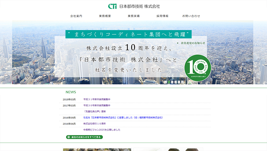This screenshot has height=151, width=267.
Task: Open the 採用情報 menu item
Action: pos(163,16)
